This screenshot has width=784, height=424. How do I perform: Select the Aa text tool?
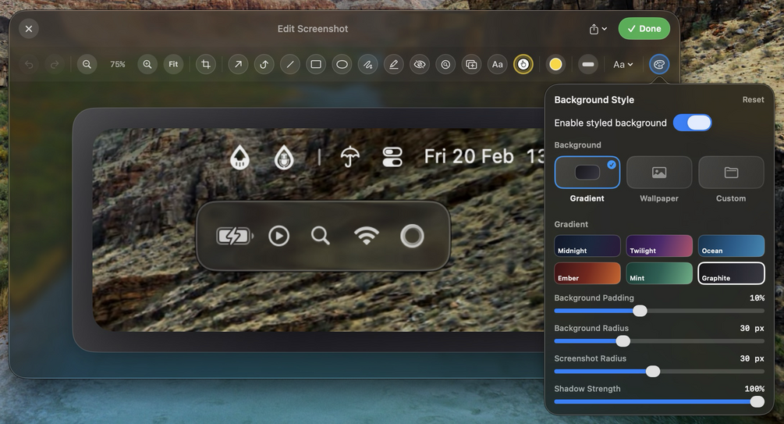497,65
